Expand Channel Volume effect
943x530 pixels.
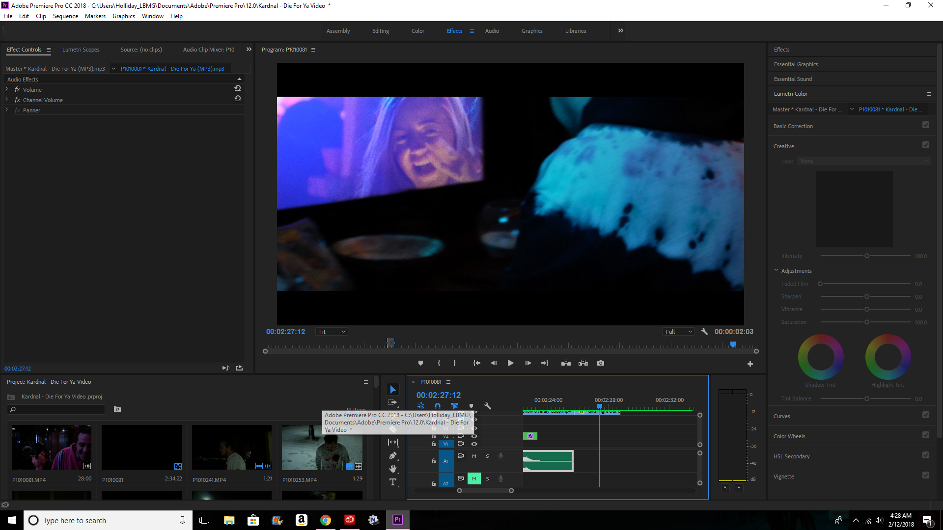(x=7, y=100)
